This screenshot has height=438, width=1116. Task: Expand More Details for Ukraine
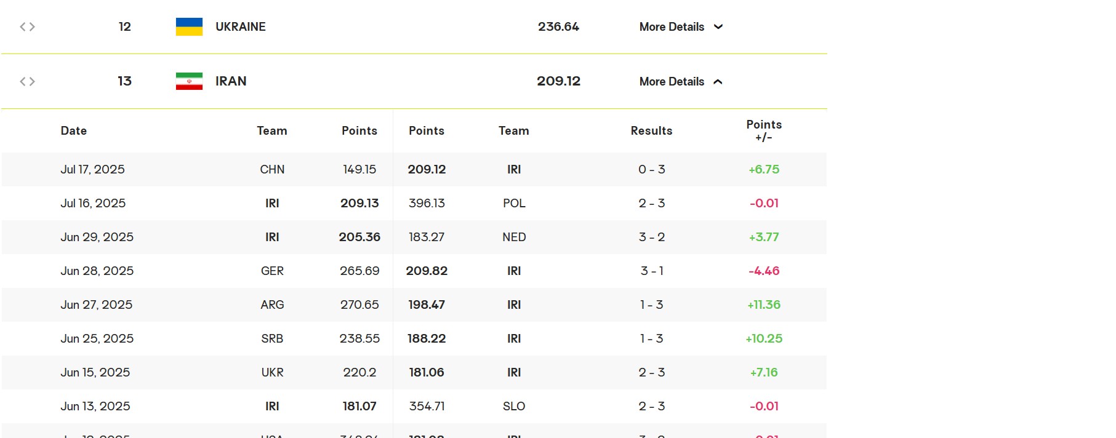pos(681,27)
